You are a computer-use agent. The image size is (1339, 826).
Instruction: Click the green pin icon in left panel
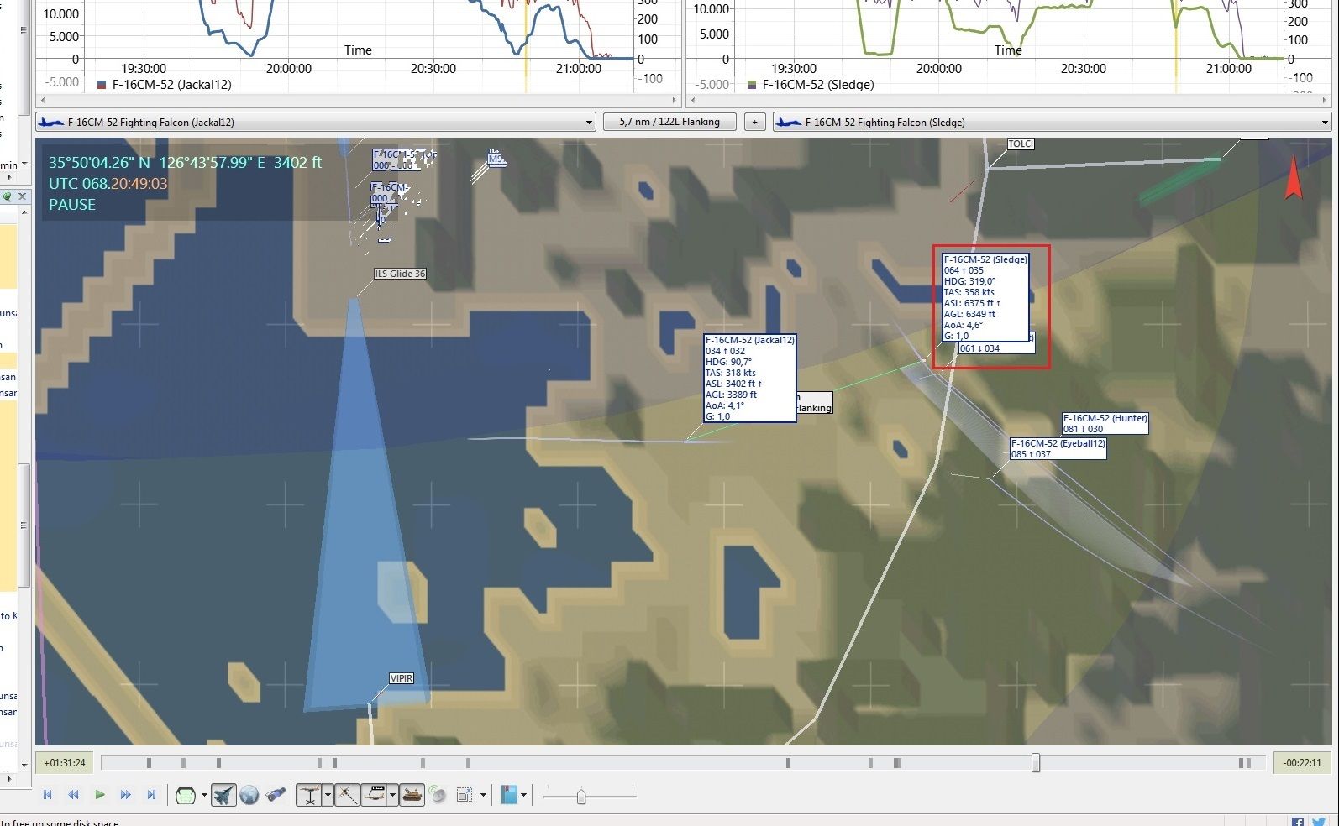point(7,196)
